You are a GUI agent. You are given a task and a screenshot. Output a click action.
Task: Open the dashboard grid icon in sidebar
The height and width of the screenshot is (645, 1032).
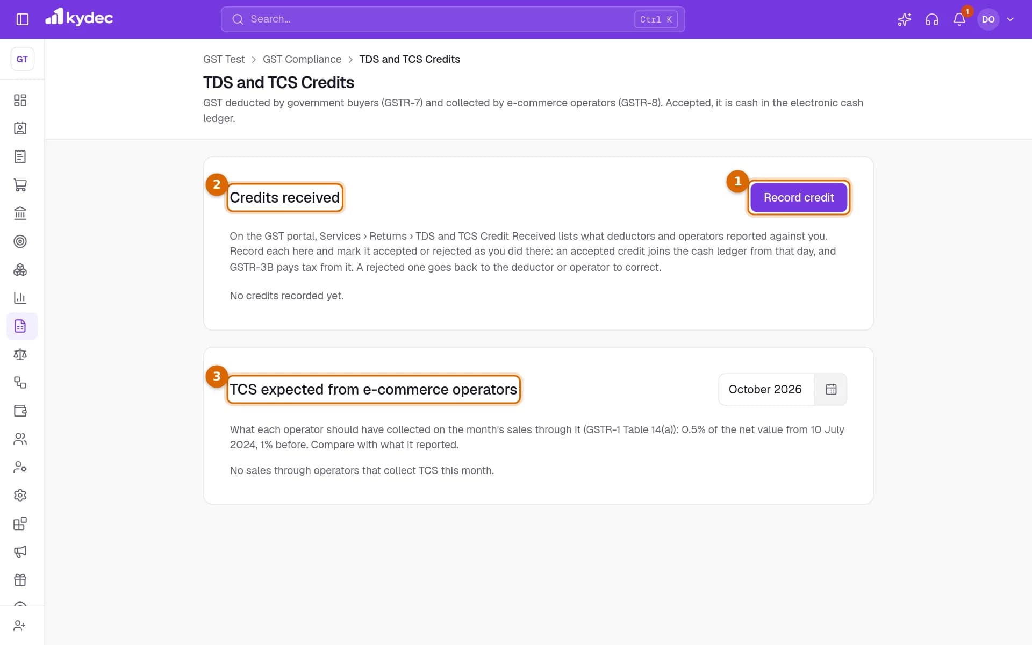click(x=20, y=101)
